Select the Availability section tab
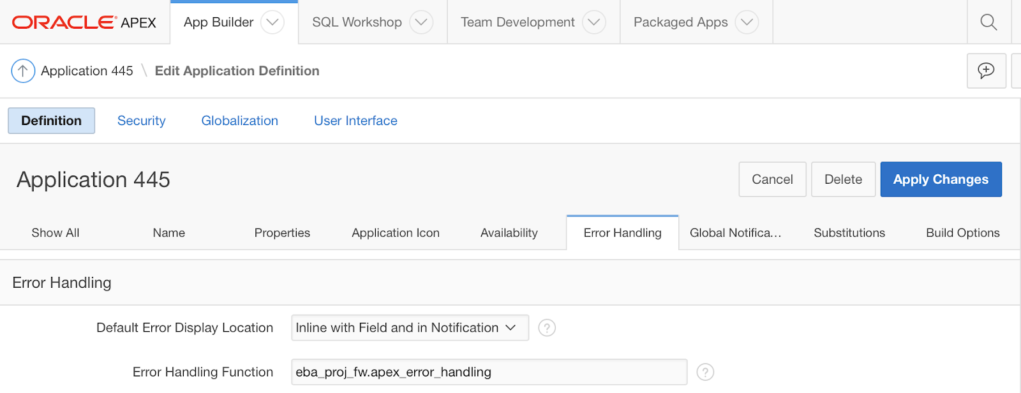 (509, 233)
